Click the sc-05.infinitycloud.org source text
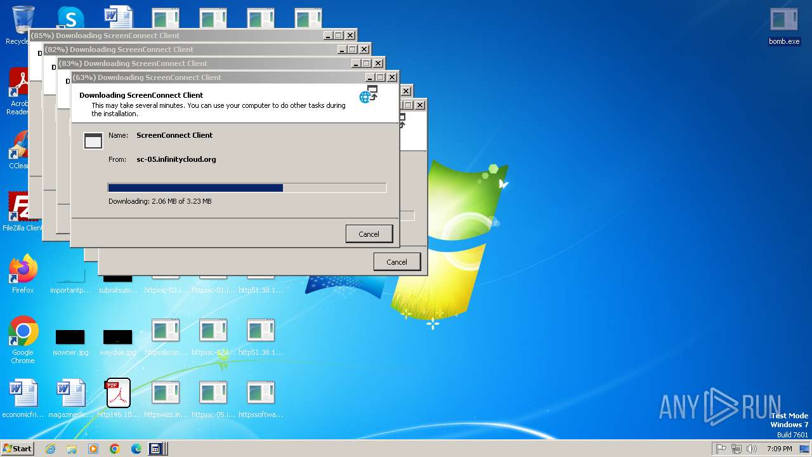The height and width of the screenshot is (457, 812). pyautogui.click(x=176, y=159)
